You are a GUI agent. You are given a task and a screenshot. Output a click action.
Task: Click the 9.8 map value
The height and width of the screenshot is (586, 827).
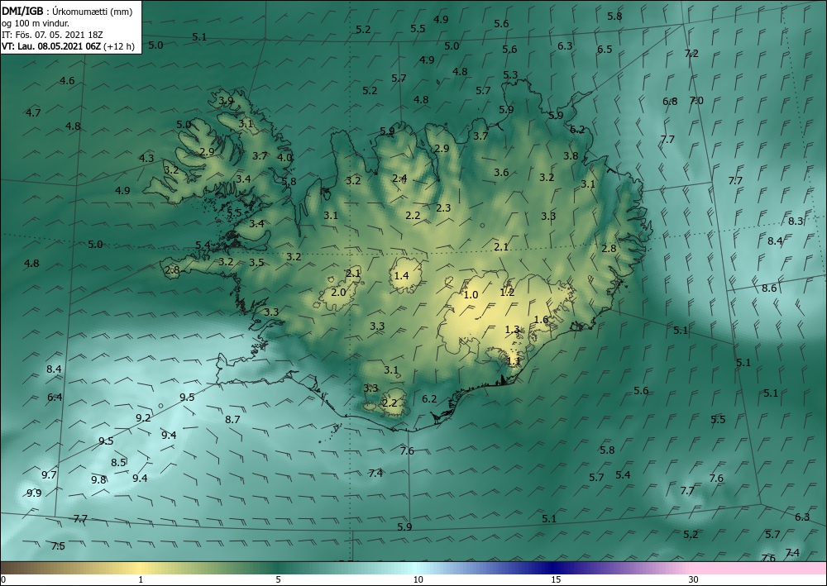tap(98, 479)
